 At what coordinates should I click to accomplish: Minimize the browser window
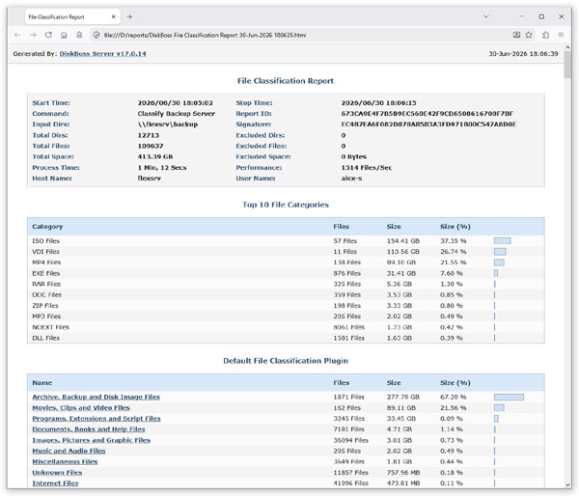[x=522, y=16]
